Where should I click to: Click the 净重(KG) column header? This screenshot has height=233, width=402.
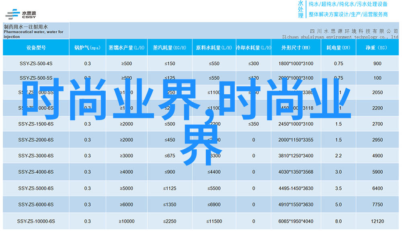(377, 47)
